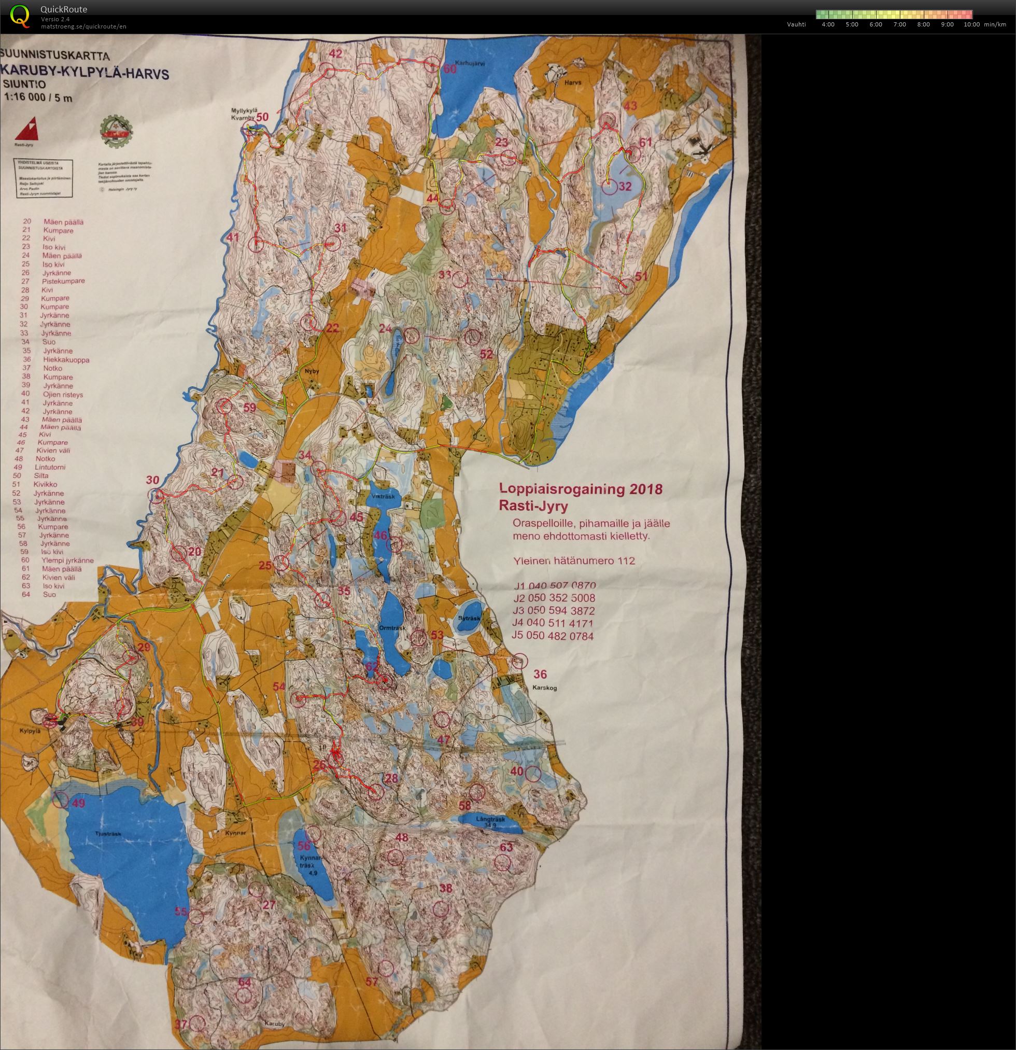Click control circle 36 near Karskog

(x=519, y=662)
